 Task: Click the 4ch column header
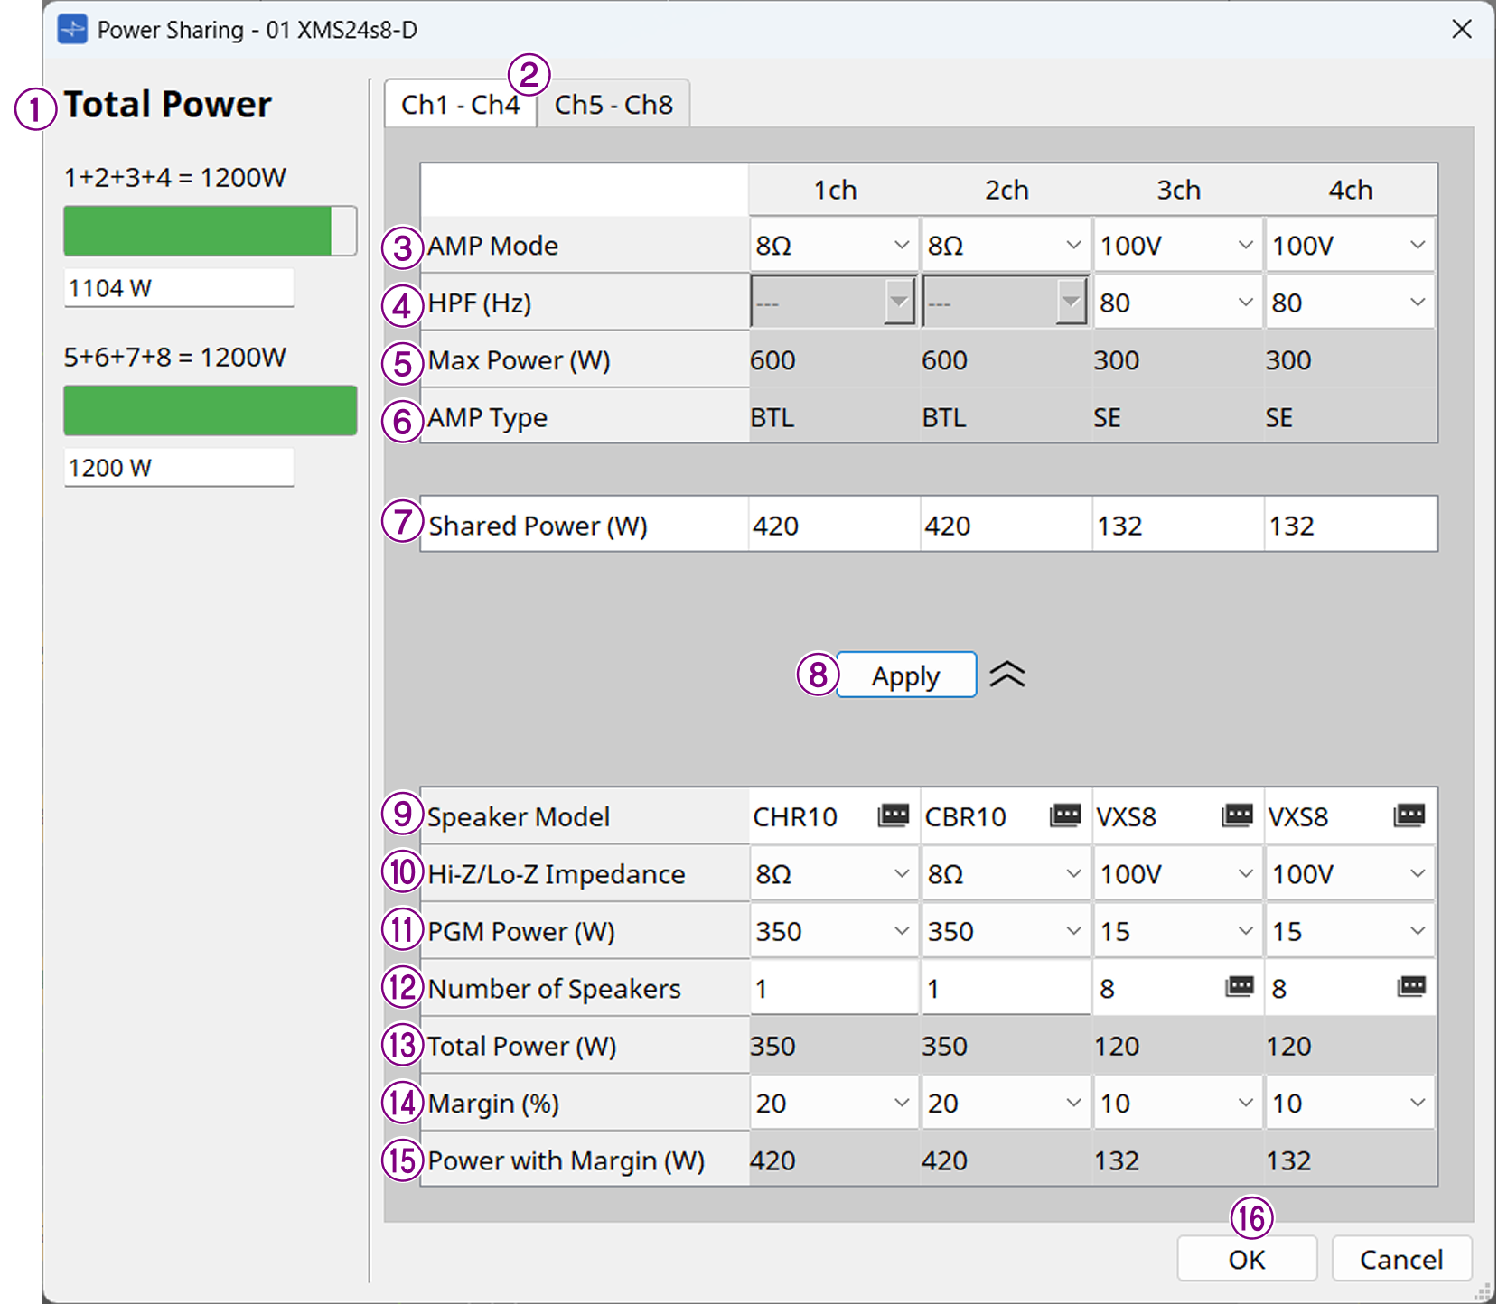click(1350, 190)
